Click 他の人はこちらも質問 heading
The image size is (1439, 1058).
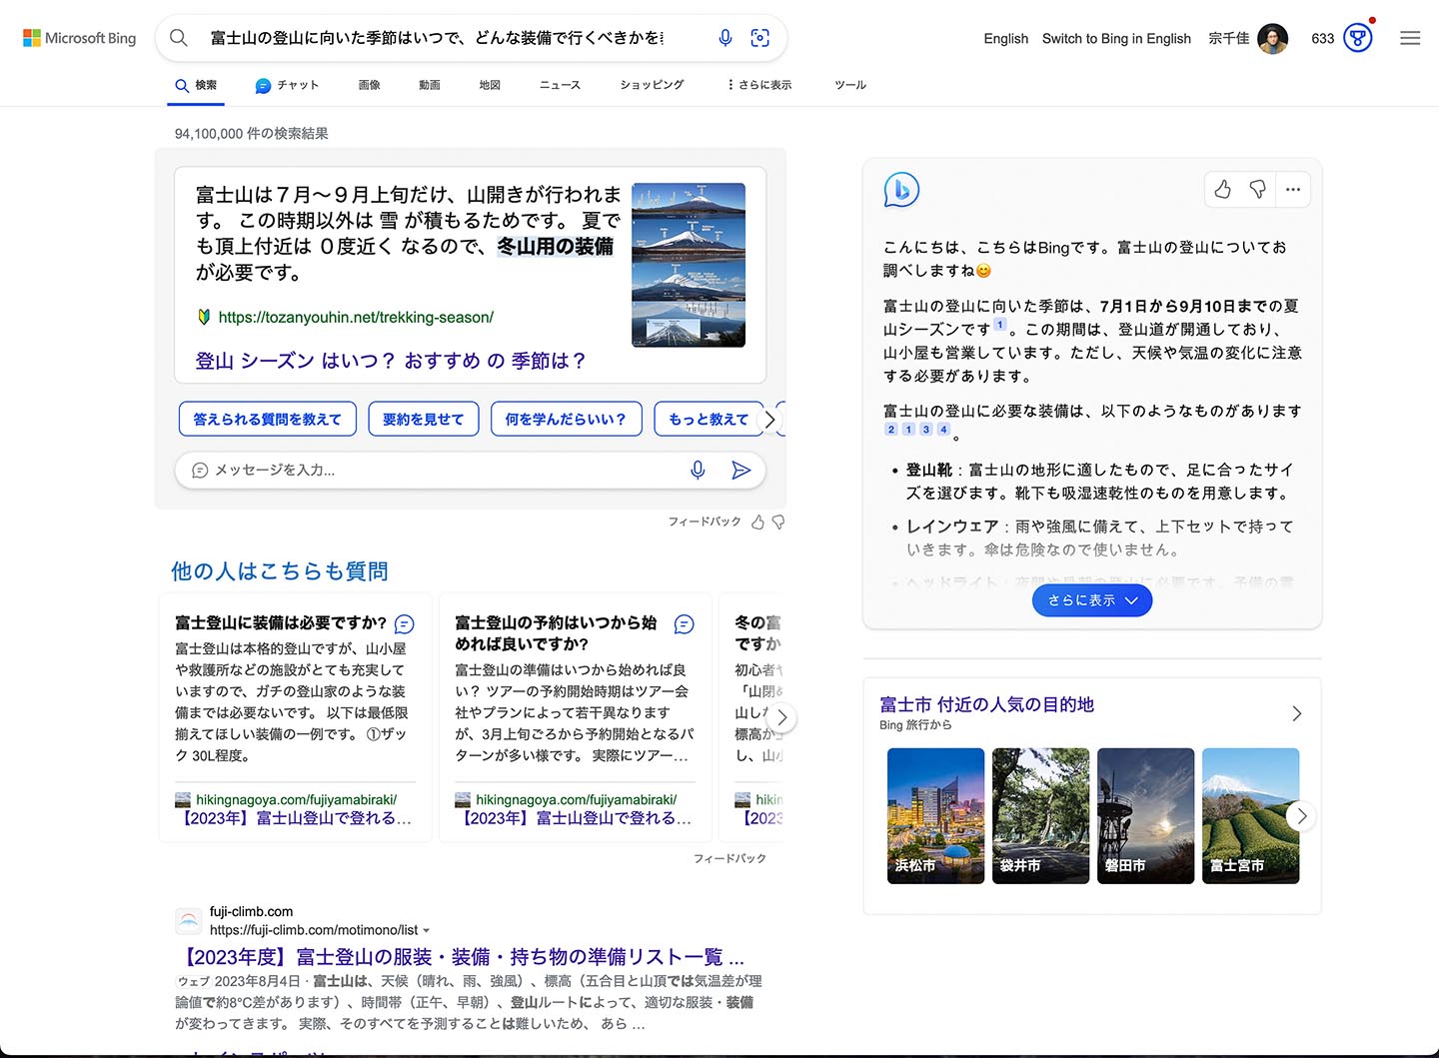pos(280,570)
